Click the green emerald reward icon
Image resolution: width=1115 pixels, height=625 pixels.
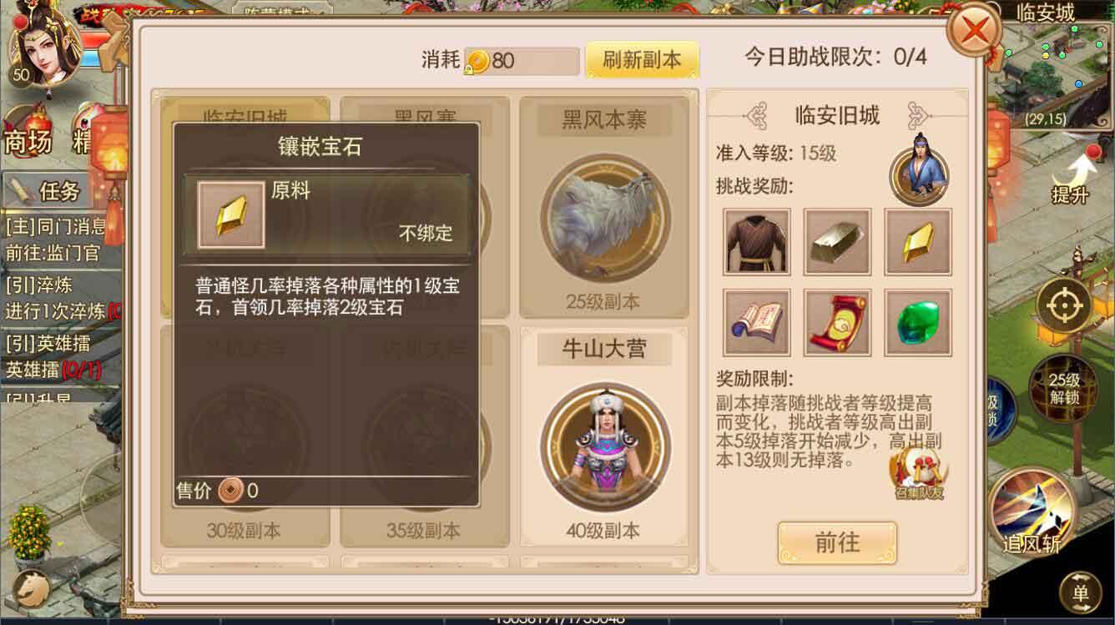pos(918,323)
